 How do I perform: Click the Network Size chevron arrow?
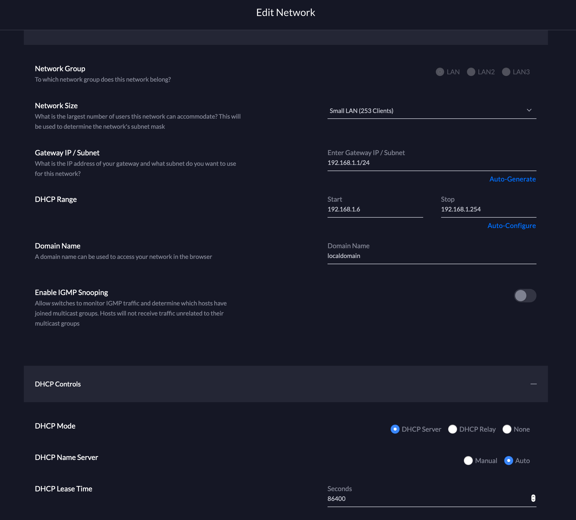click(529, 110)
